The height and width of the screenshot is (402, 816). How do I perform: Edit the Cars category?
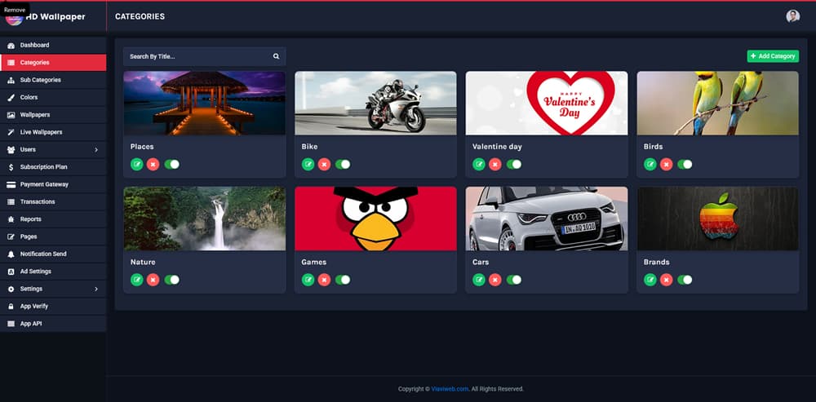pyautogui.click(x=479, y=280)
